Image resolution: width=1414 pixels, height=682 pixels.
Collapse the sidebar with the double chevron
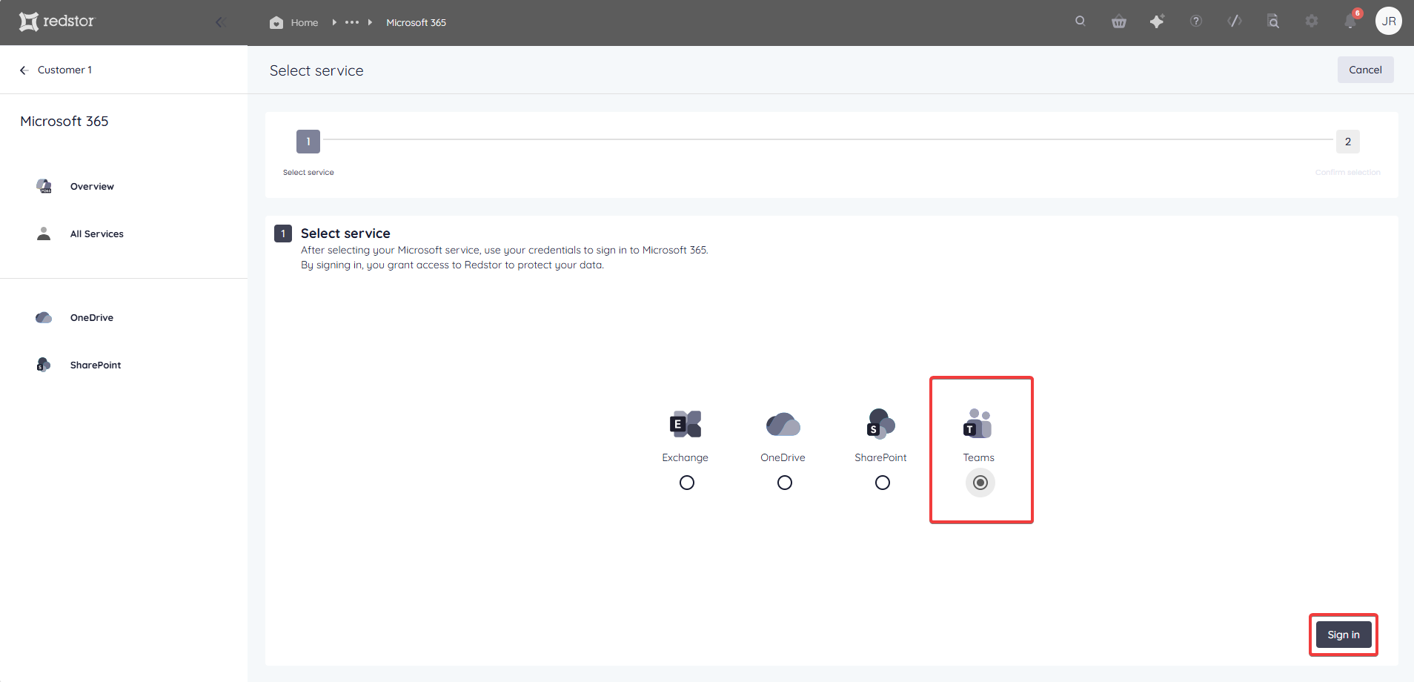coord(220,22)
